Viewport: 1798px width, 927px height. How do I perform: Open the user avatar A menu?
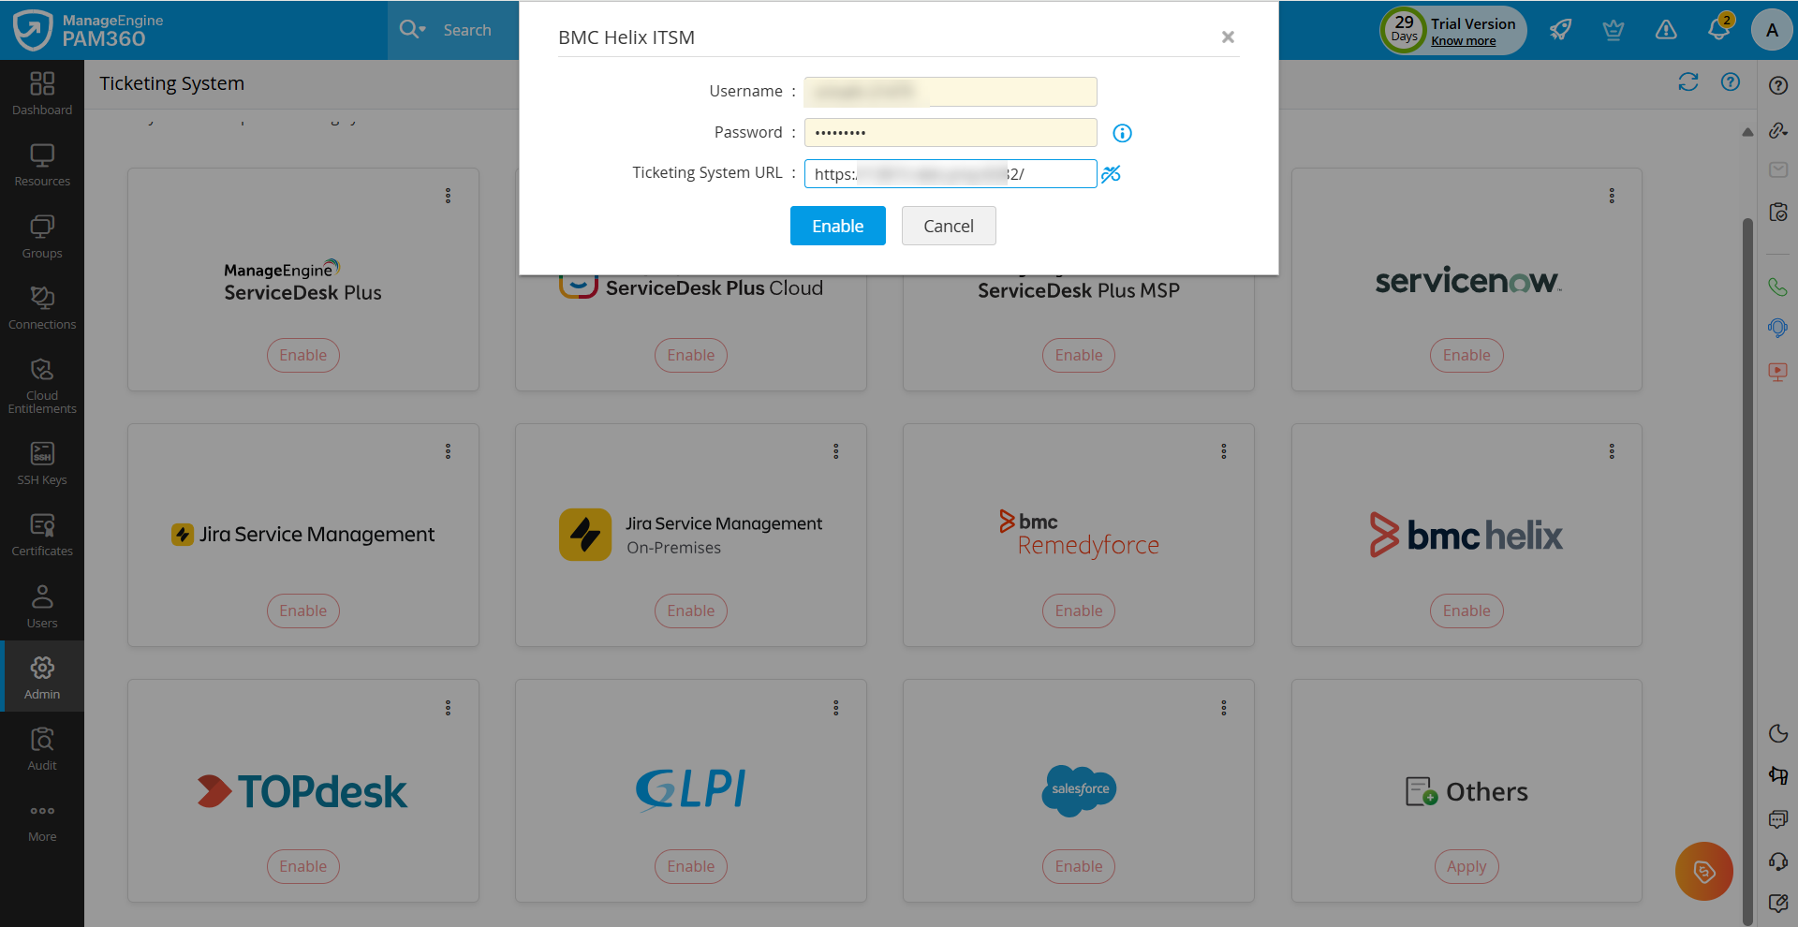pyautogui.click(x=1772, y=30)
